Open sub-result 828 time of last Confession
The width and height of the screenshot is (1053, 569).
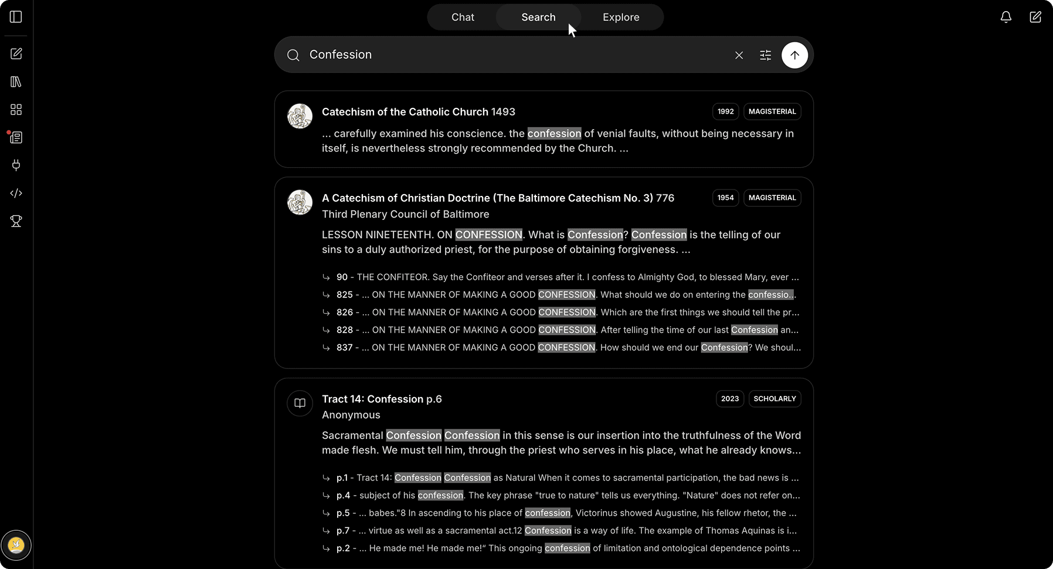(561, 330)
